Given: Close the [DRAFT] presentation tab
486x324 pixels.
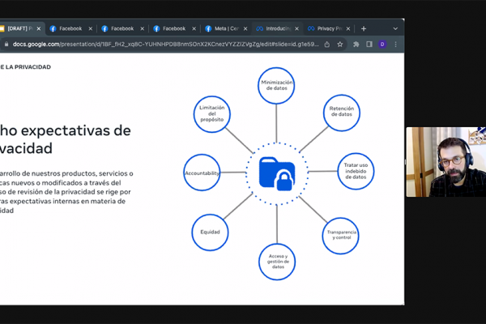Looking at the screenshot, I should (x=39, y=28).
